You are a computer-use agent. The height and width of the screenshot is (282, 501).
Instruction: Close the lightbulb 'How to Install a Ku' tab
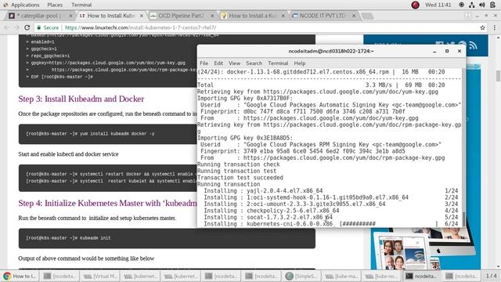tap(283, 16)
